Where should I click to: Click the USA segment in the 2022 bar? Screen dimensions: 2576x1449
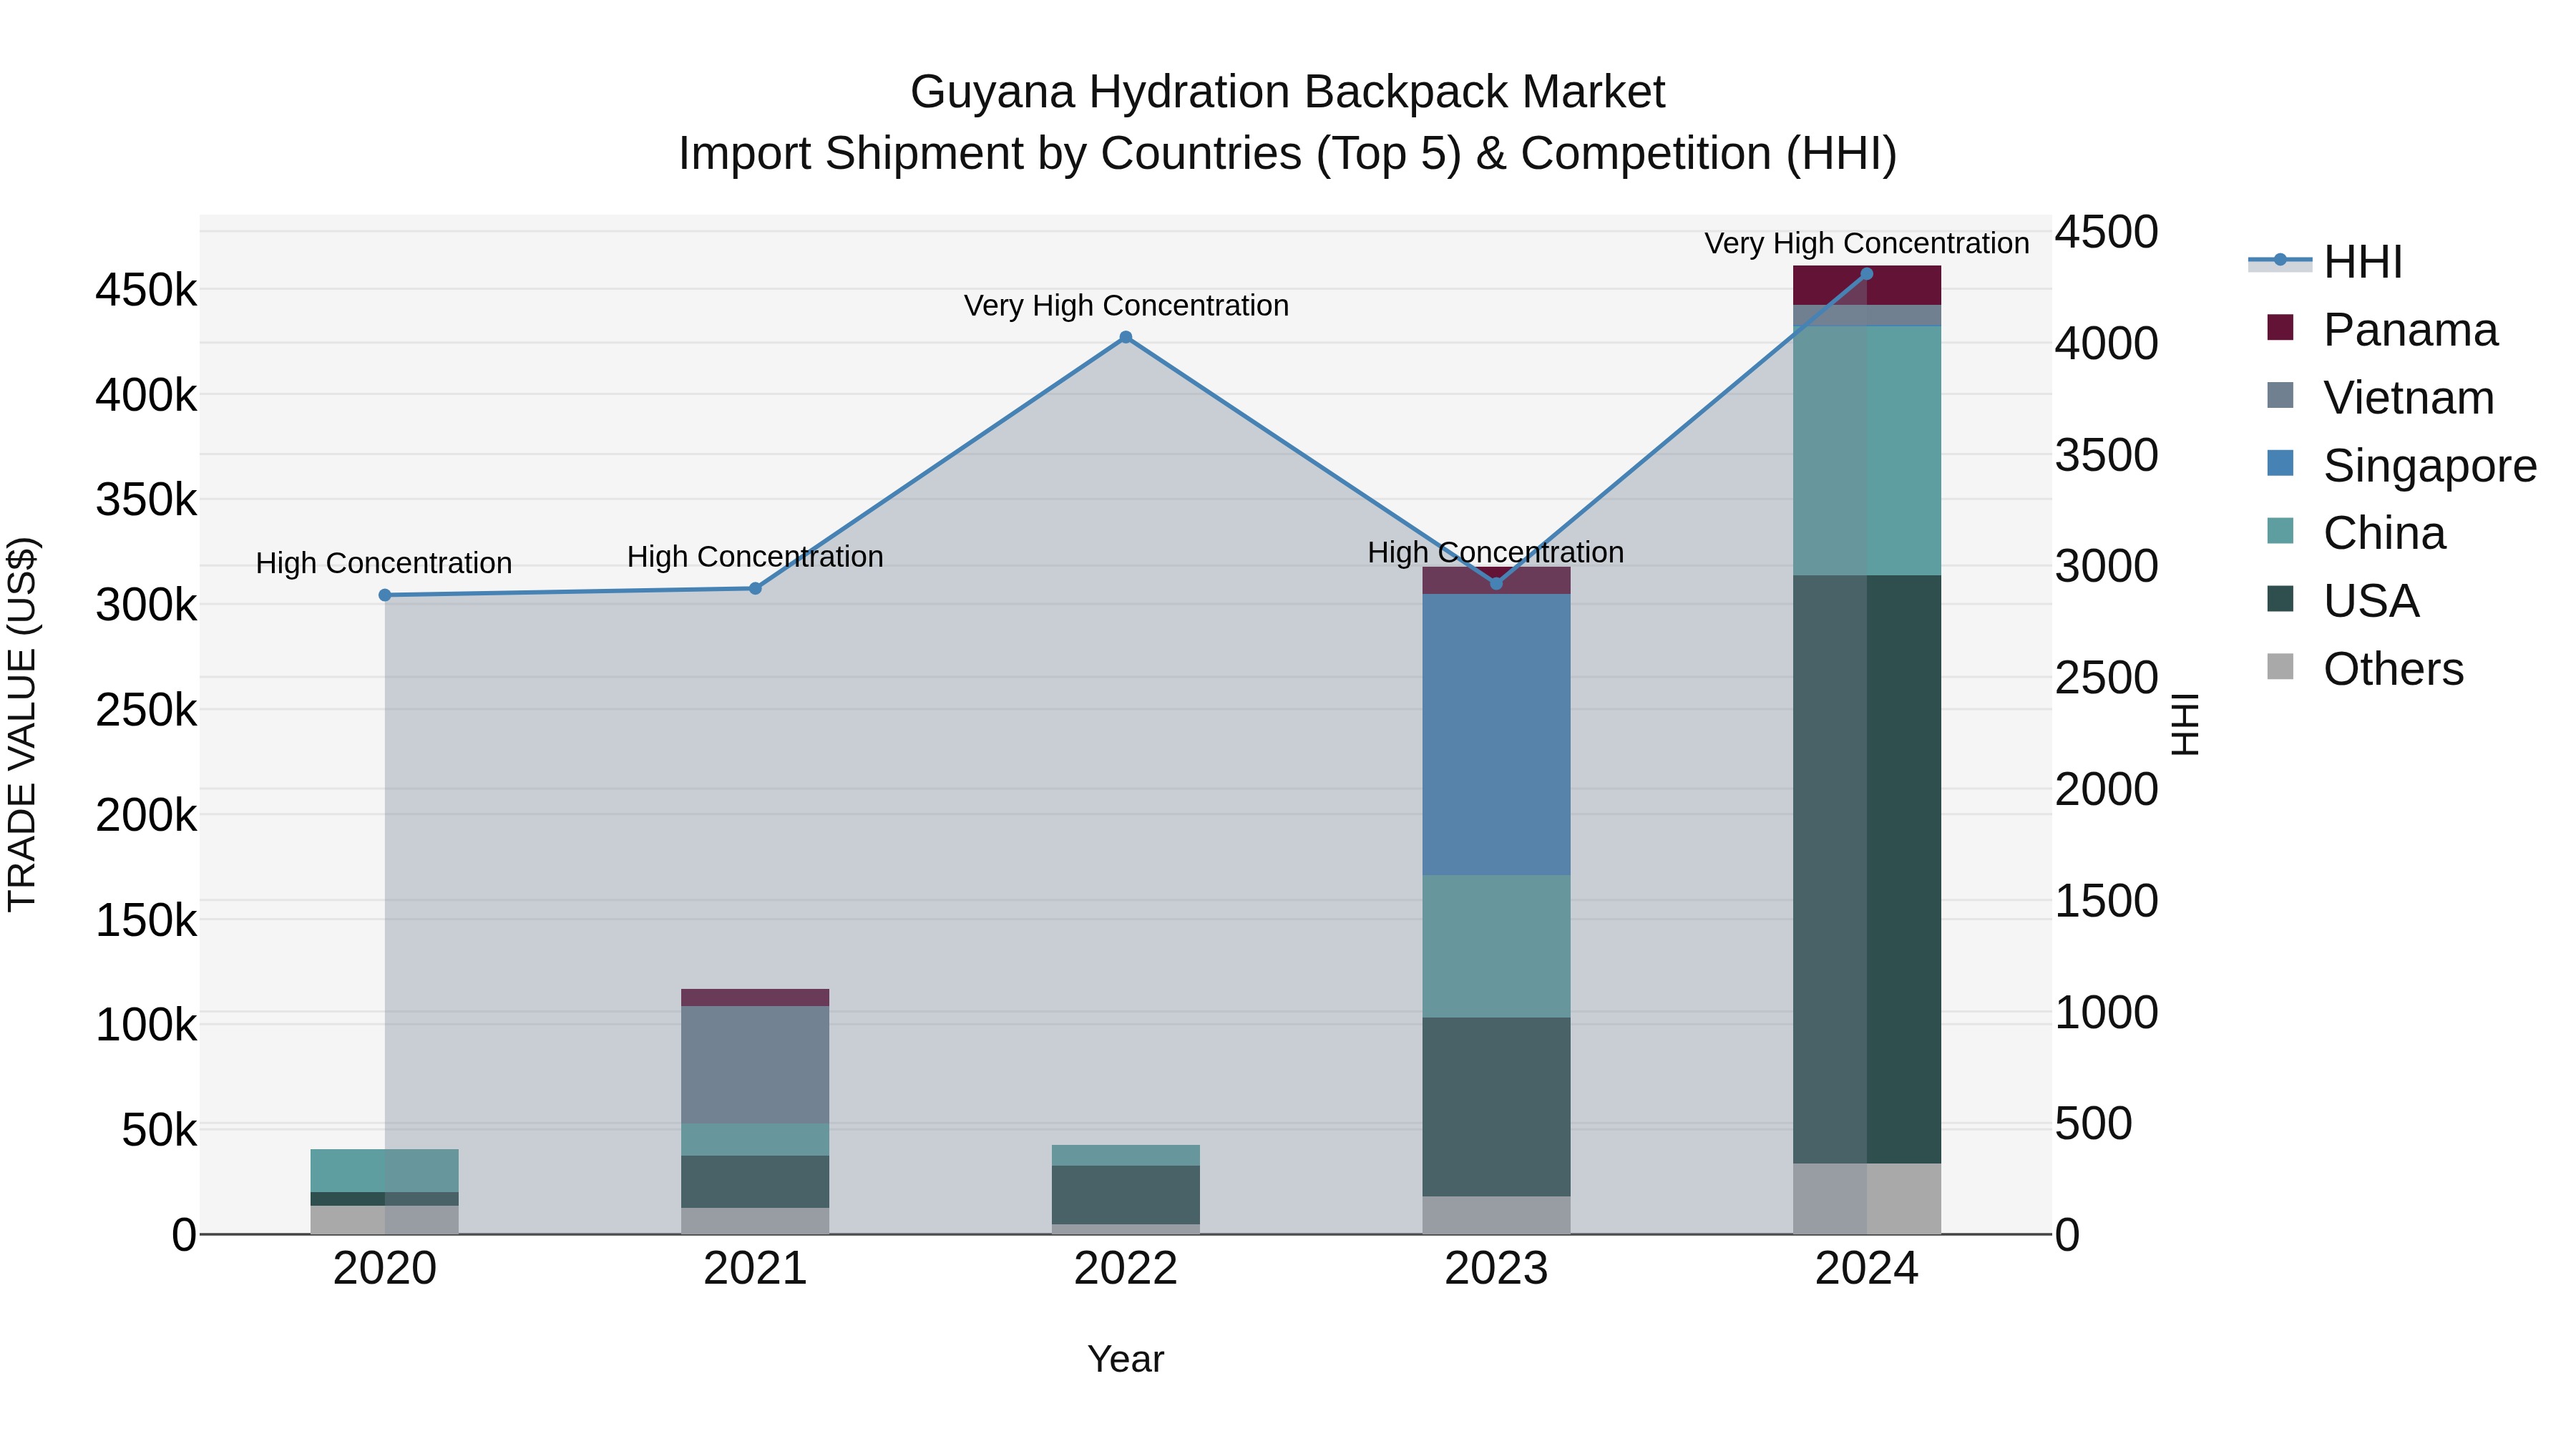click(x=1126, y=1195)
